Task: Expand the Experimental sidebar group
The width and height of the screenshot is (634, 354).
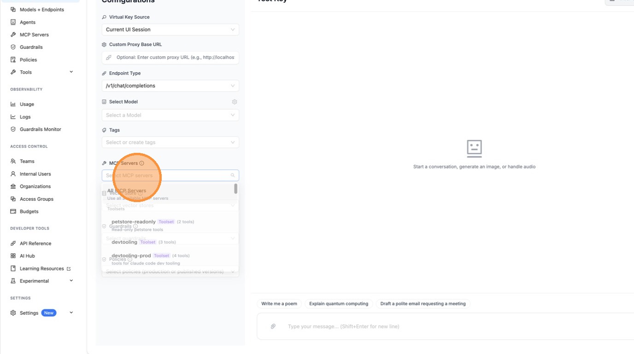Action: (71, 281)
